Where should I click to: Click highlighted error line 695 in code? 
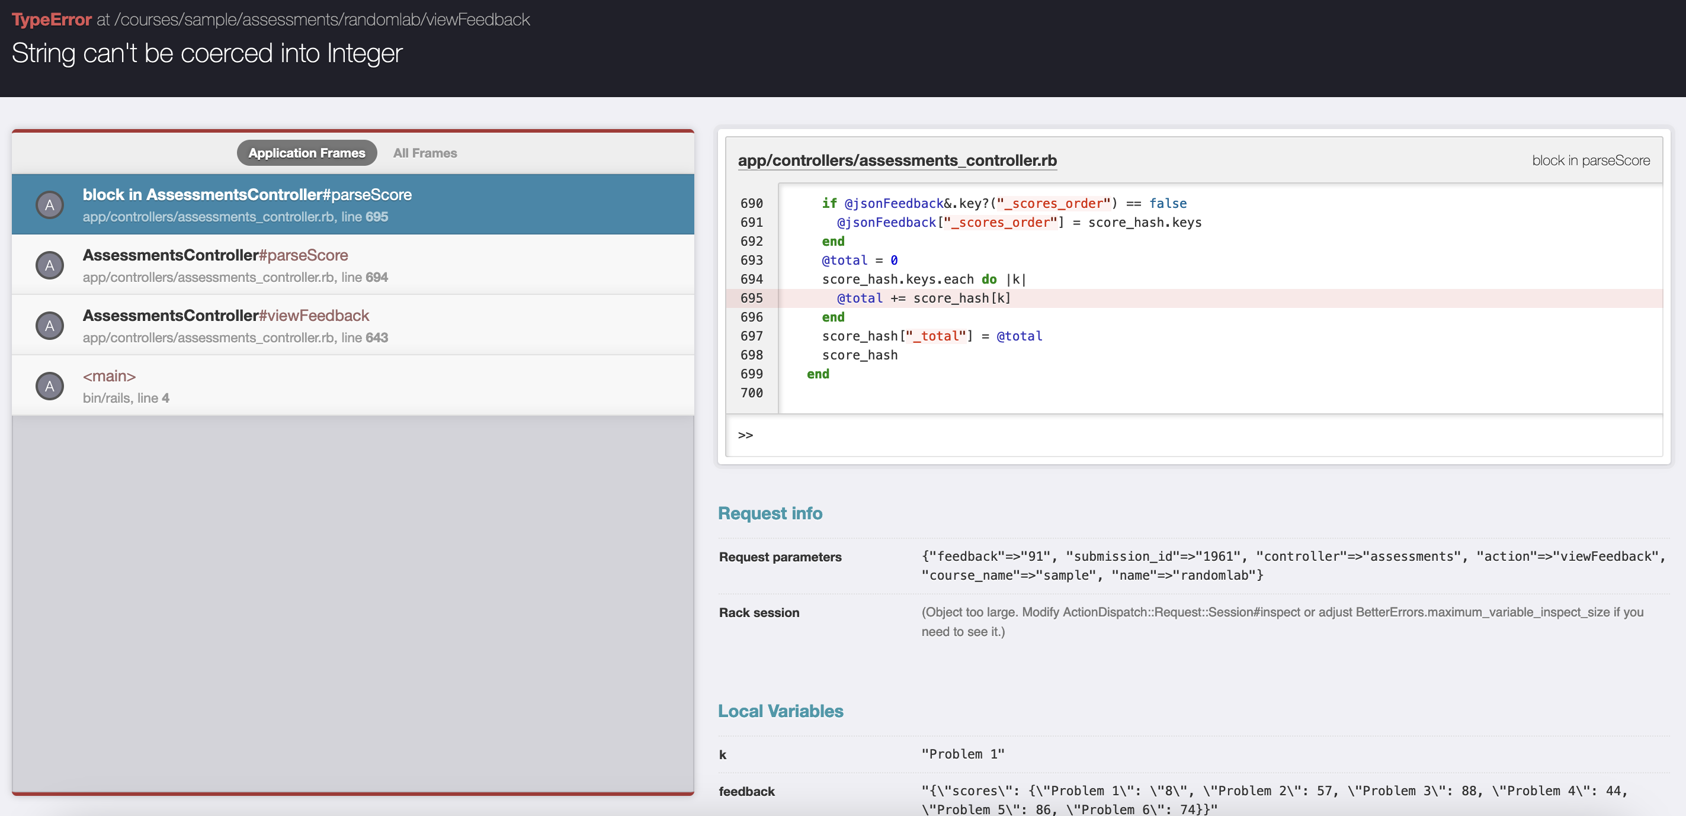pos(923,298)
